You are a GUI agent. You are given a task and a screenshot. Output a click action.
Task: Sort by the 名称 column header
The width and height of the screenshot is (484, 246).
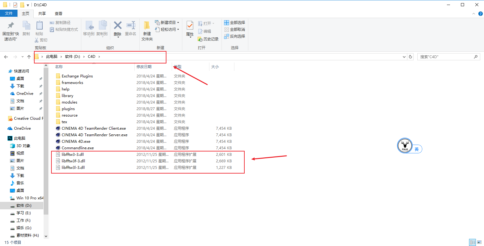(x=59, y=67)
